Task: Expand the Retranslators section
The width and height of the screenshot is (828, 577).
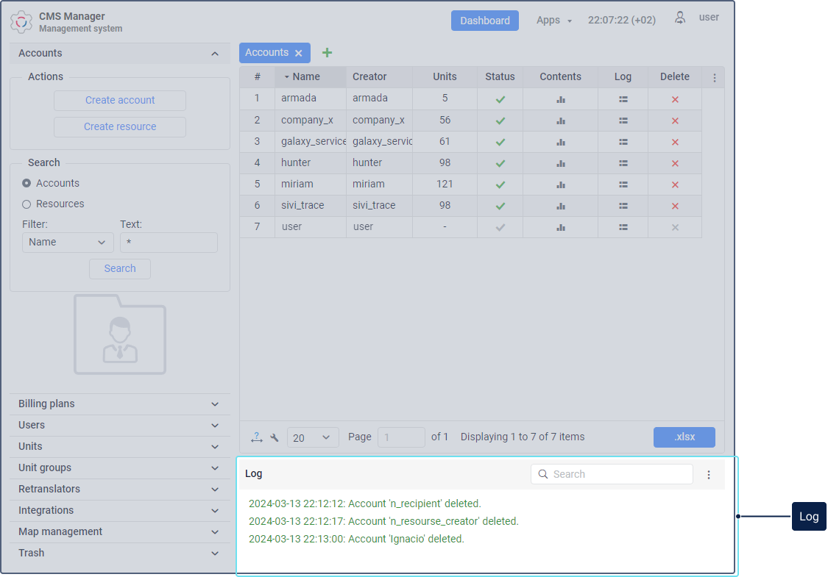Action: pyautogui.click(x=119, y=490)
